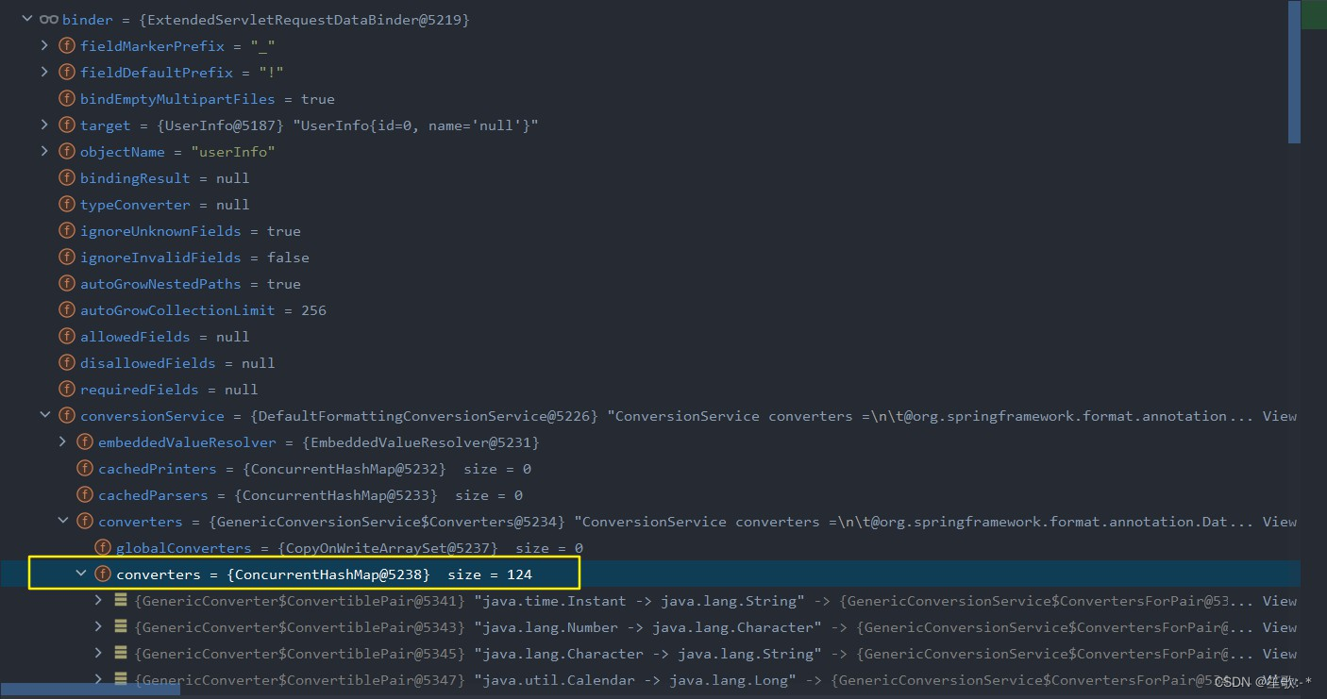Click the vertical scrollbar thumb
The image size is (1327, 699).
tap(1294, 72)
